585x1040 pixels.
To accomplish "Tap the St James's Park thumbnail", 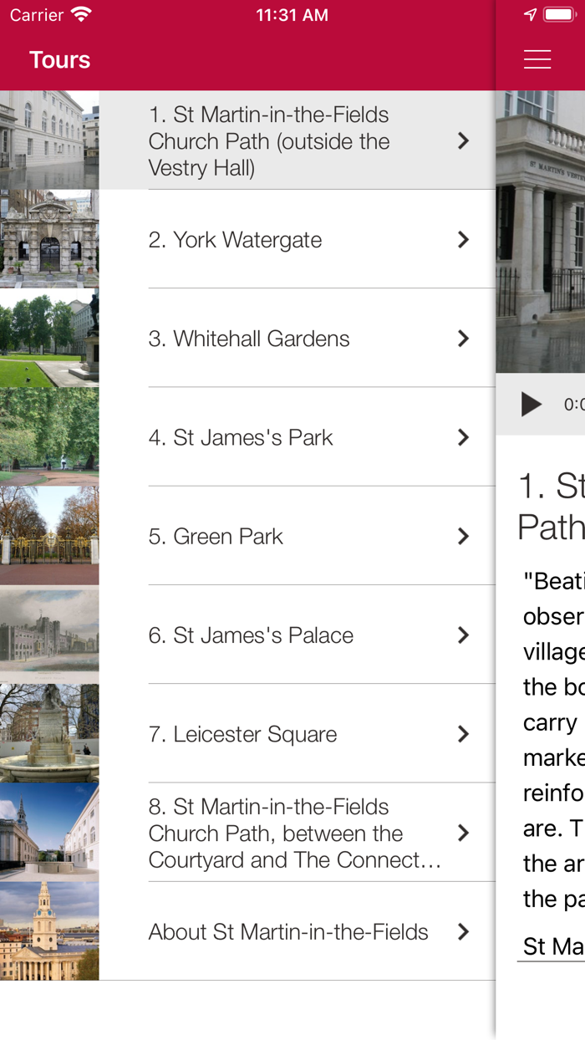I will click(x=49, y=436).
